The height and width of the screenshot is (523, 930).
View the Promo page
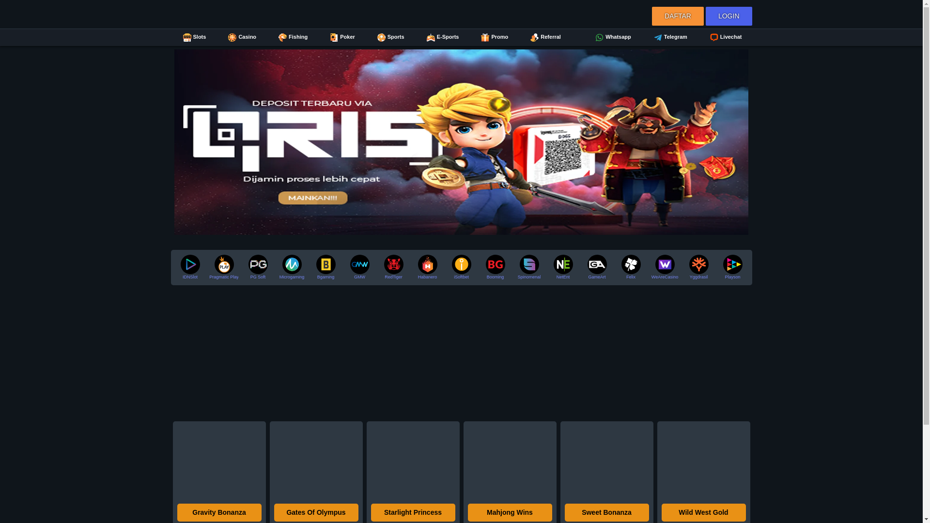[494, 37]
